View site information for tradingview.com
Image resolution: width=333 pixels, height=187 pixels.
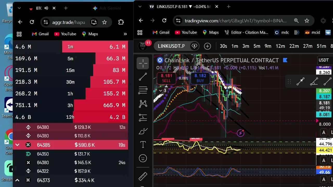click(178, 21)
